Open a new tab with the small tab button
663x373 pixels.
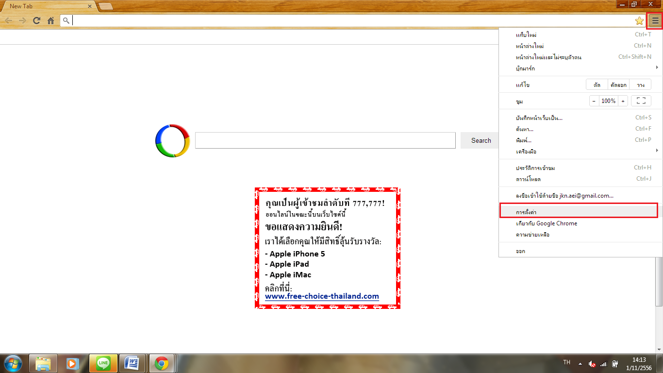[x=105, y=6]
